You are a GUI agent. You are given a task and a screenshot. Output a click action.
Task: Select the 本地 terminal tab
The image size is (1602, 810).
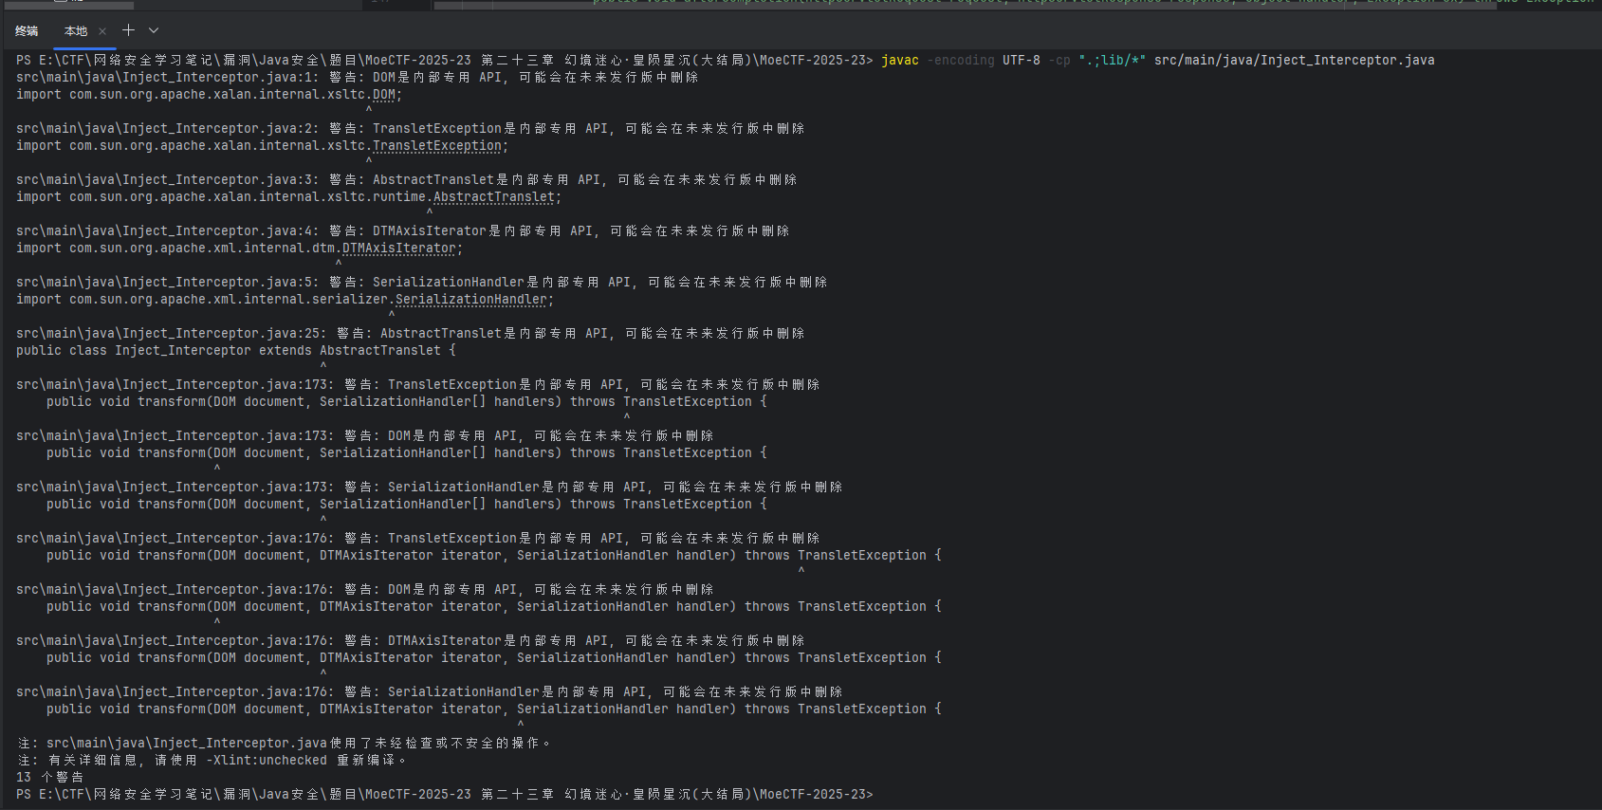pyautogui.click(x=76, y=31)
